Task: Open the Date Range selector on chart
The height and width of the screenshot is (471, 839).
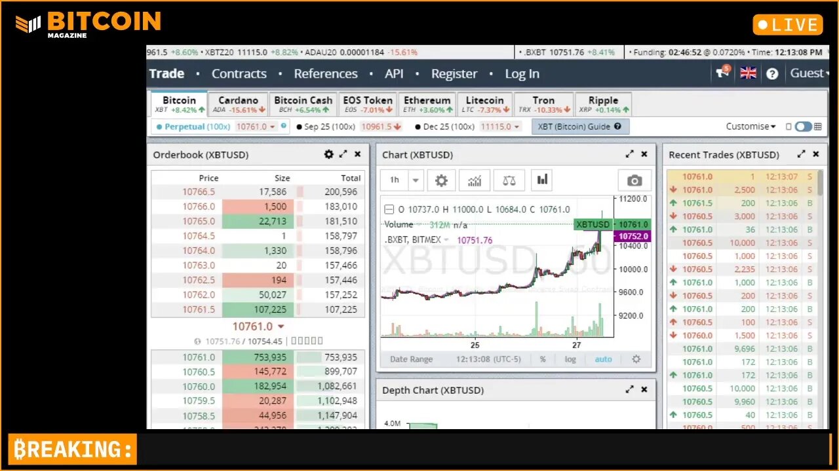Action: (411, 359)
